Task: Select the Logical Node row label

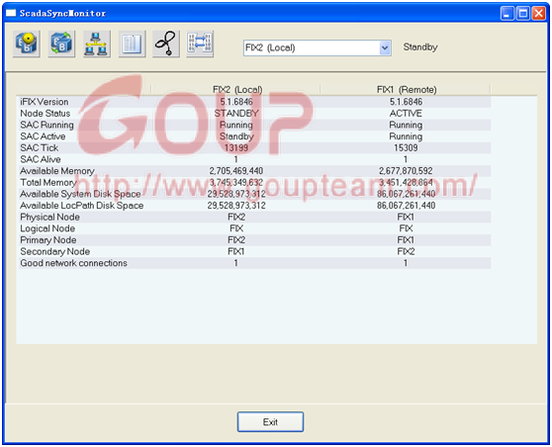Action: [47, 228]
